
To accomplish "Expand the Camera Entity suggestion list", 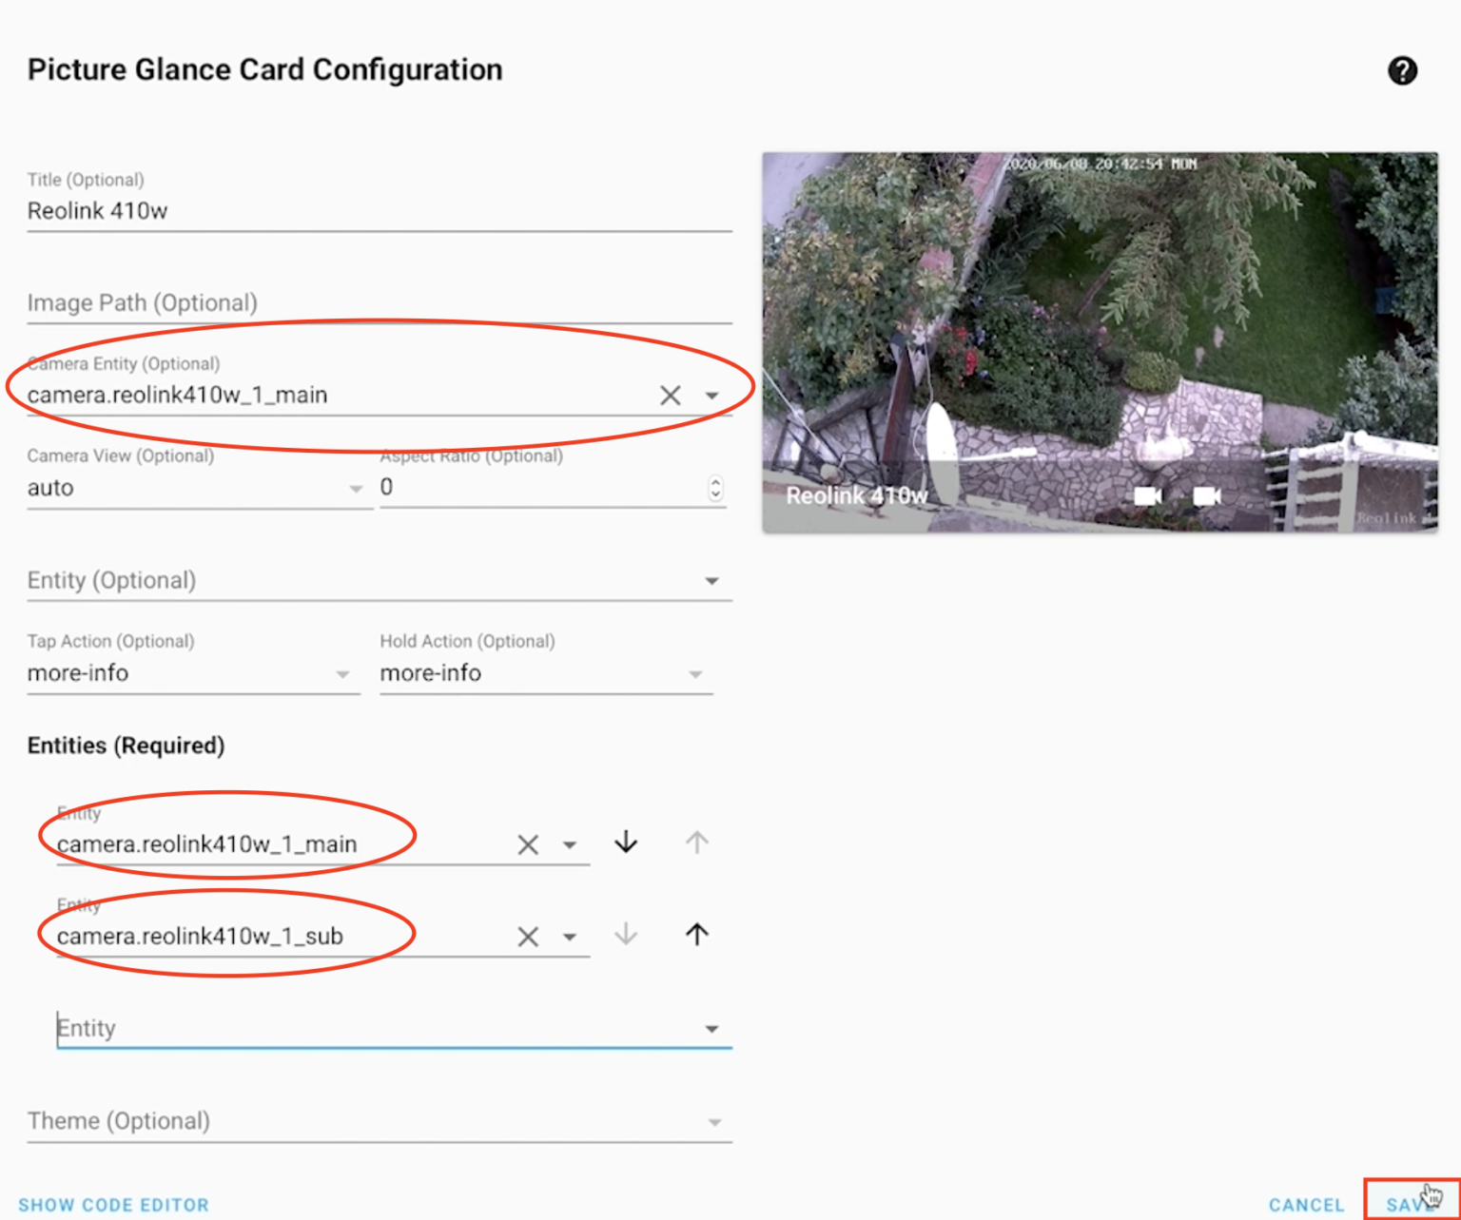I will click(x=713, y=395).
